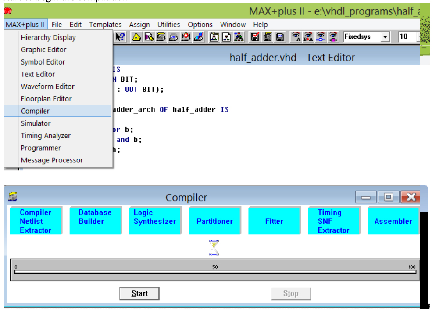Open the MAX+plus II menu
Image resolution: width=432 pixels, height=310 pixels.
[25, 25]
